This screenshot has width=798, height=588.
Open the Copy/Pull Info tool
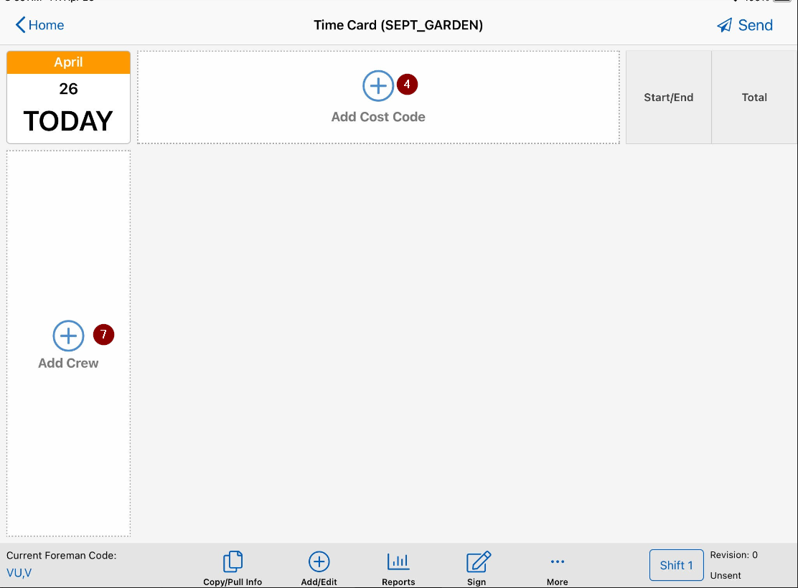point(232,566)
